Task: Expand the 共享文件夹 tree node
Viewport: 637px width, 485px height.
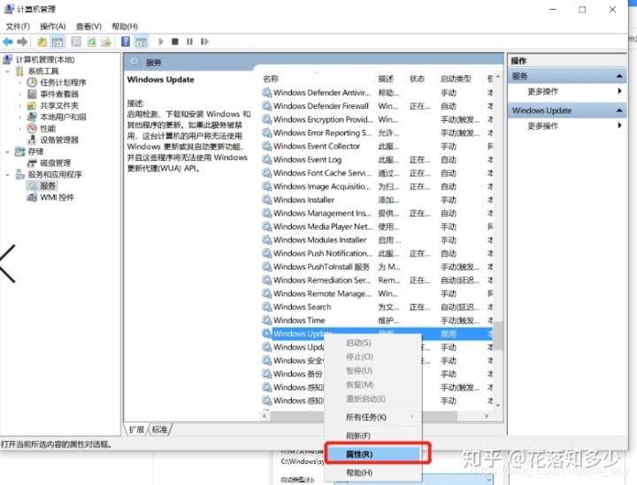Action: (19, 105)
